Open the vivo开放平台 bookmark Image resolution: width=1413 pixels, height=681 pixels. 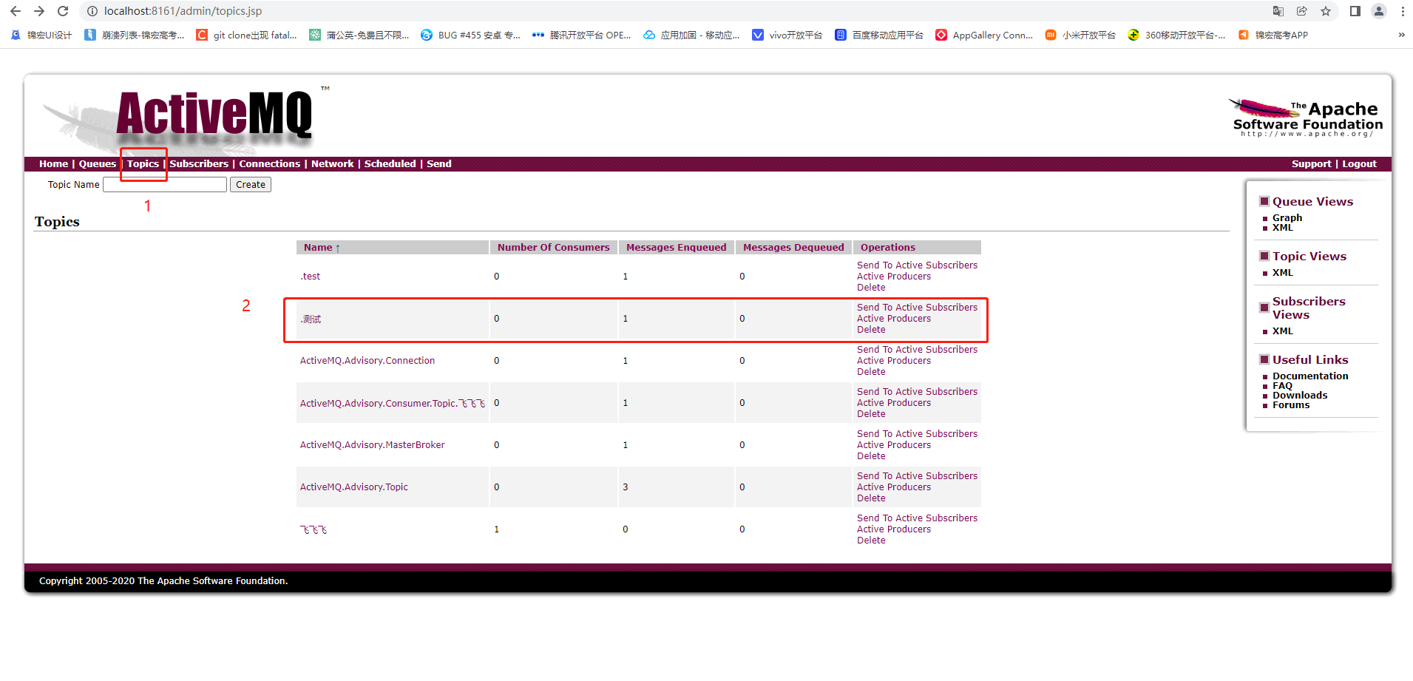(787, 35)
